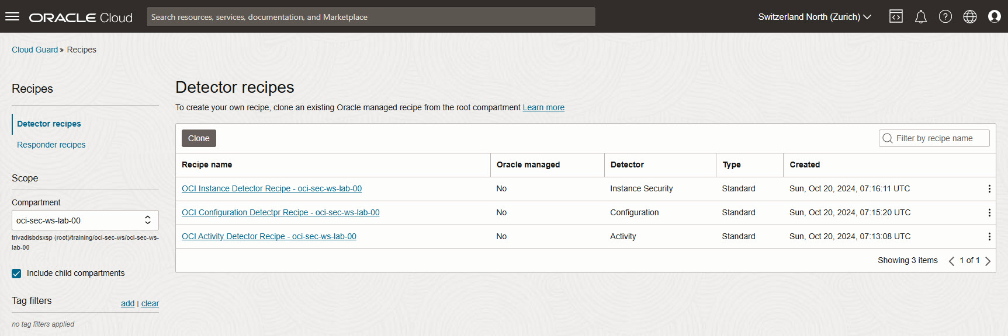Screen dimensions: 1008x336
Task: Click the Oracle managed column header
Action: (528, 164)
